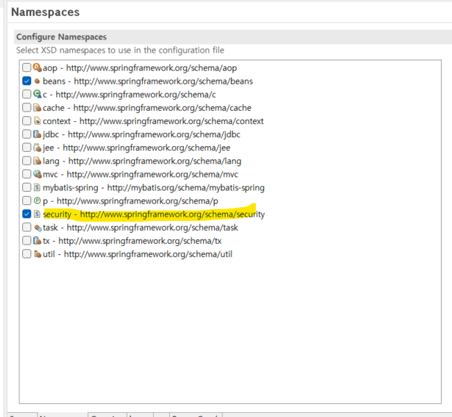Check the tx namespace checkbox
Screen dimensions: 452x417
point(26,240)
